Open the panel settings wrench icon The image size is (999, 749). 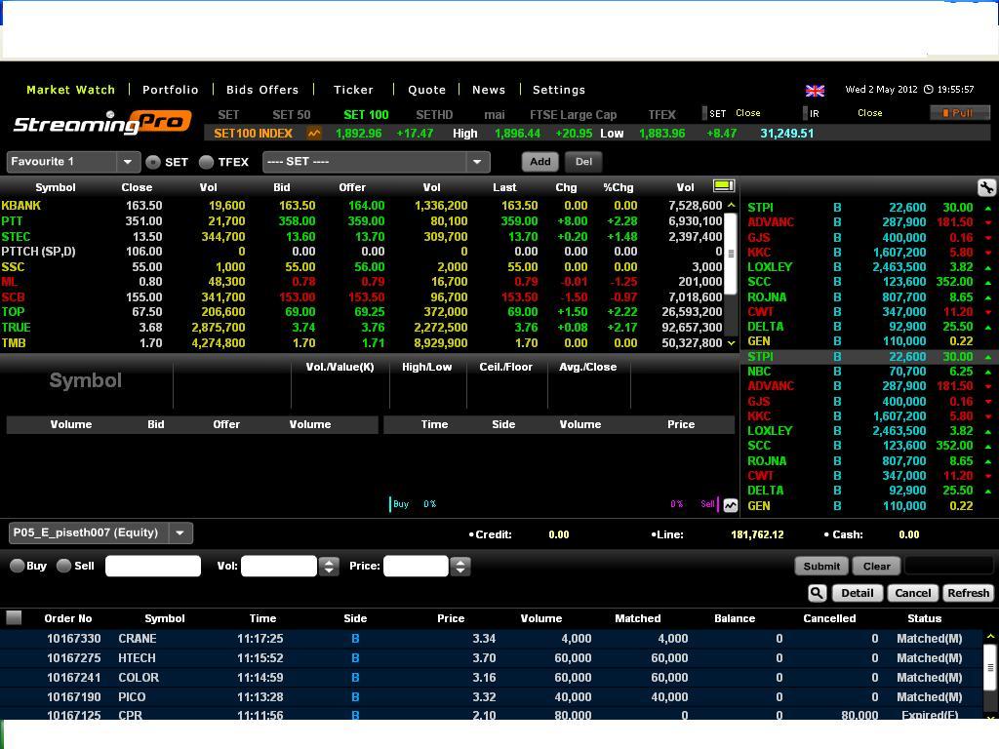point(987,186)
